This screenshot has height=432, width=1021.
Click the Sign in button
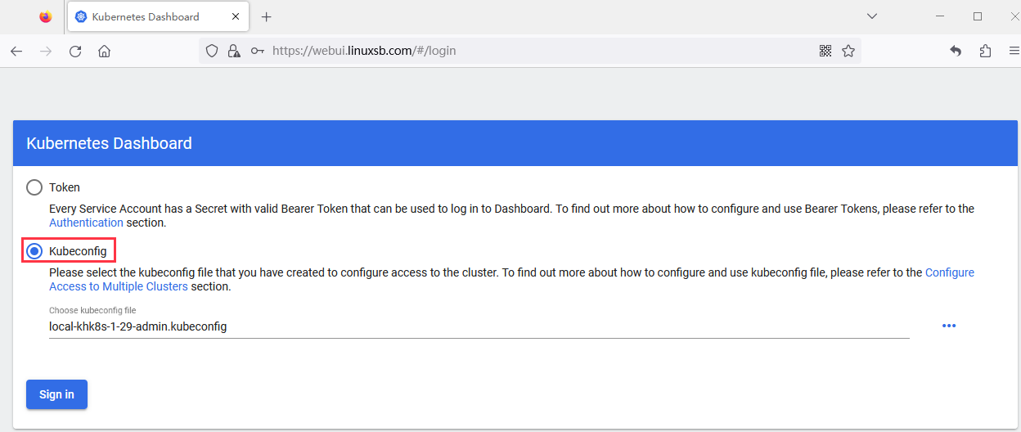click(56, 394)
